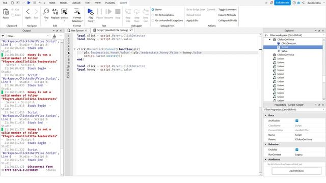Click the Select tool icon
This screenshot has height=183, width=326.
click(x=64, y=12)
